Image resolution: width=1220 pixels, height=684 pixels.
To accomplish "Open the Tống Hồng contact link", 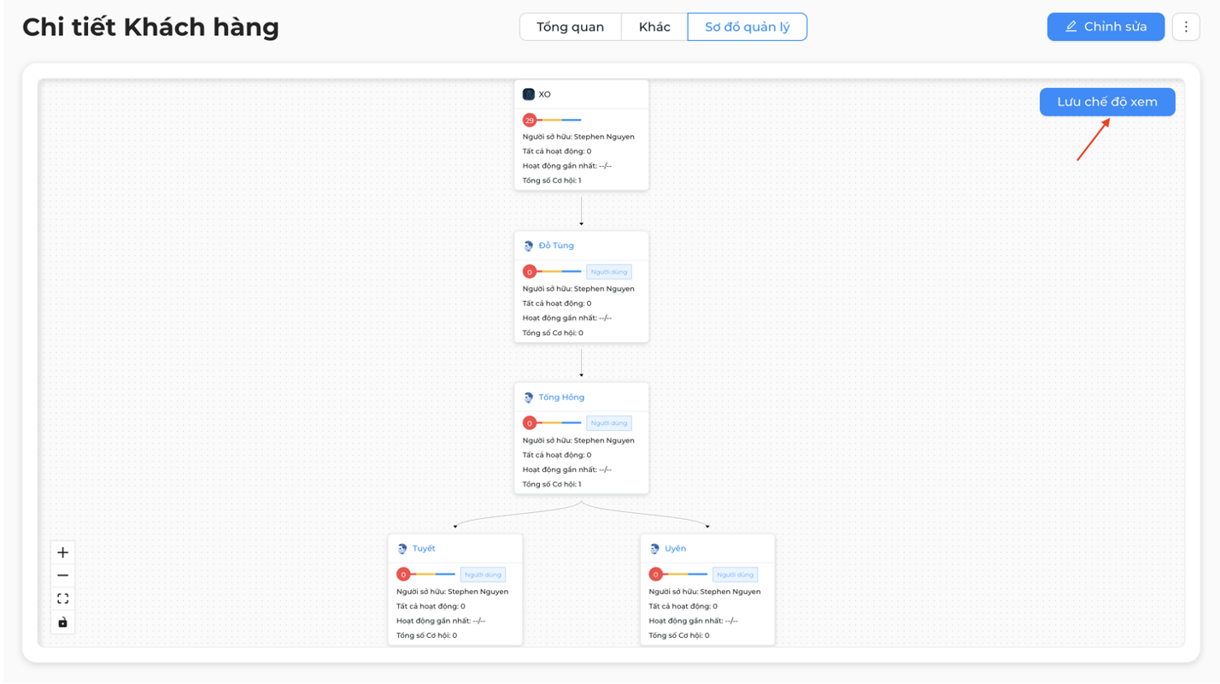I will click(561, 398).
